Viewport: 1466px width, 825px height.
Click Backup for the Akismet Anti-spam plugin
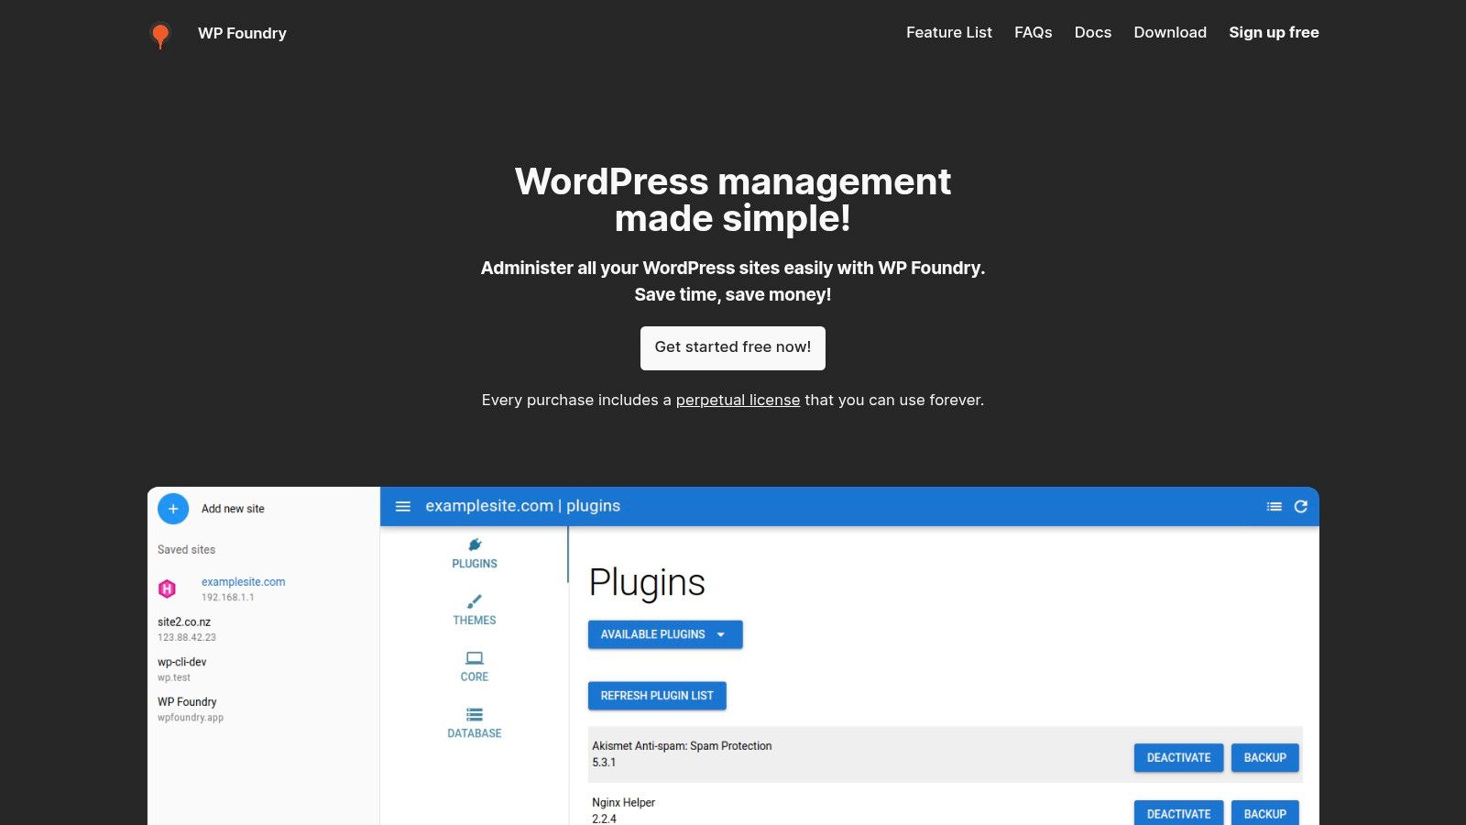[x=1264, y=758]
